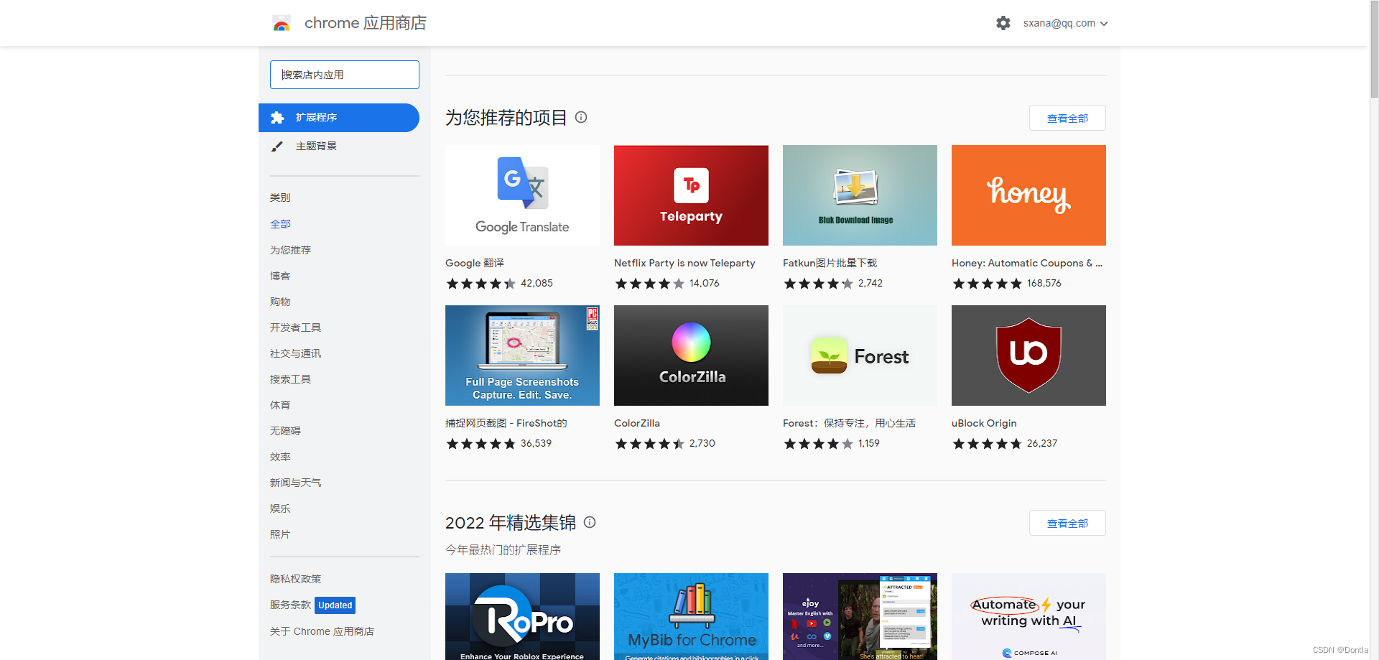This screenshot has width=1379, height=660.
Task: Open the Compose AI extension thumbnail
Action: [1029, 616]
